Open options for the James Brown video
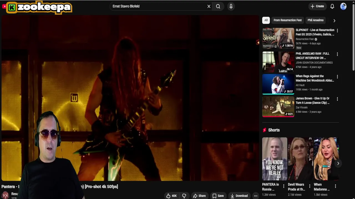Image resolution: width=355 pixels, height=199 pixels. tap(337, 99)
